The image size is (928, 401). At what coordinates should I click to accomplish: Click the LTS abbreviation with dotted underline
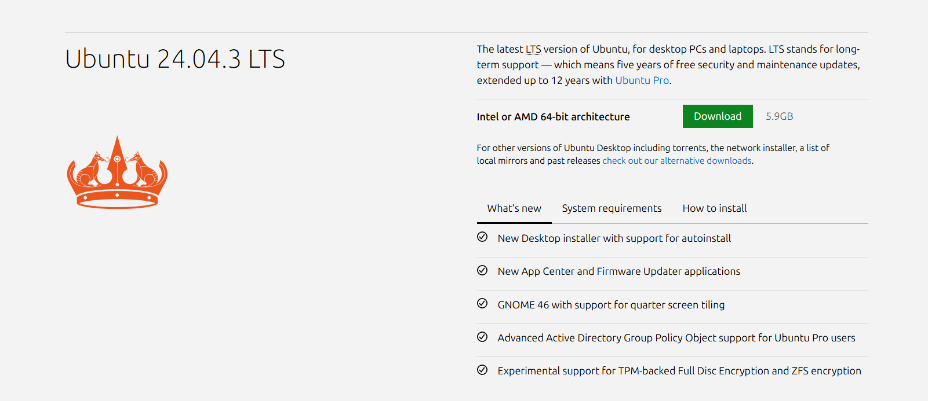pyautogui.click(x=533, y=49)
